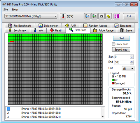This screenshot has width=140, height=123.
Task: Close the HD Tune Pro window
Action: pyautogui.click(x=134, y=4)
